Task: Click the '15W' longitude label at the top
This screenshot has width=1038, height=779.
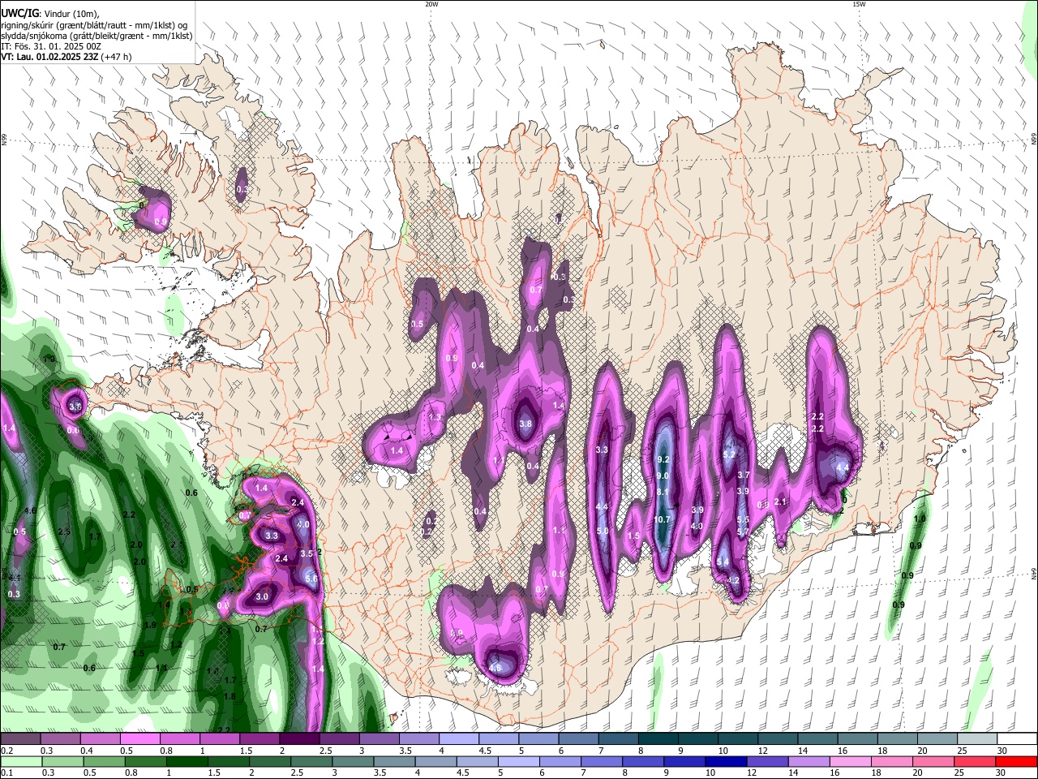Action: click(x=858, y=4)
